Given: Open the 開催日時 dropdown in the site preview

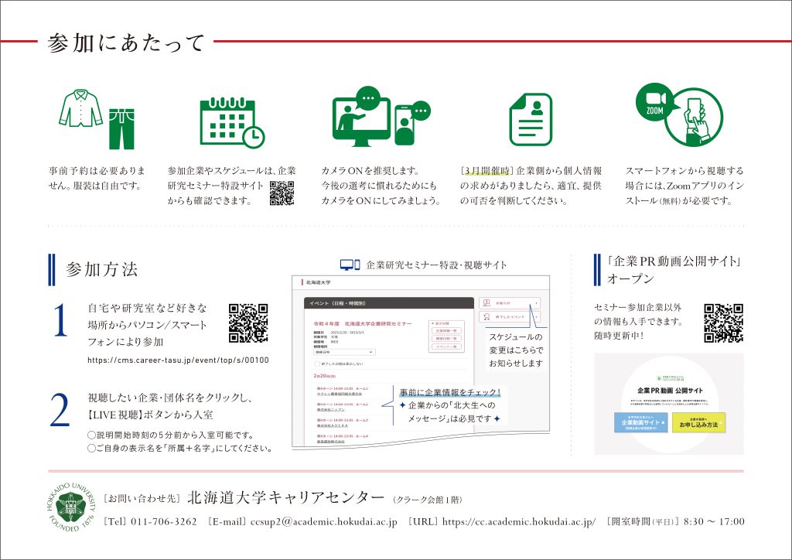Looking at the screenshot, I should pyautogui.click(x=344, y=352).
